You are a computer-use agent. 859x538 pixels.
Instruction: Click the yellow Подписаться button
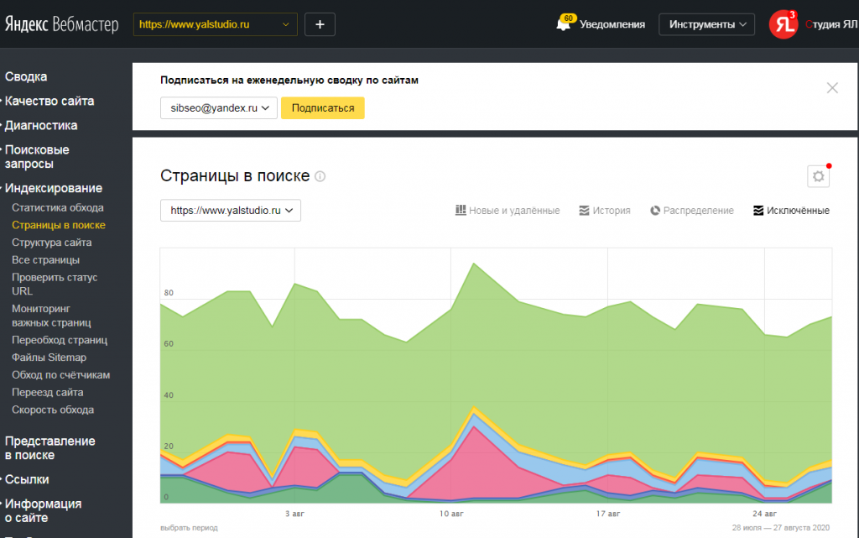tap(323, 108)
